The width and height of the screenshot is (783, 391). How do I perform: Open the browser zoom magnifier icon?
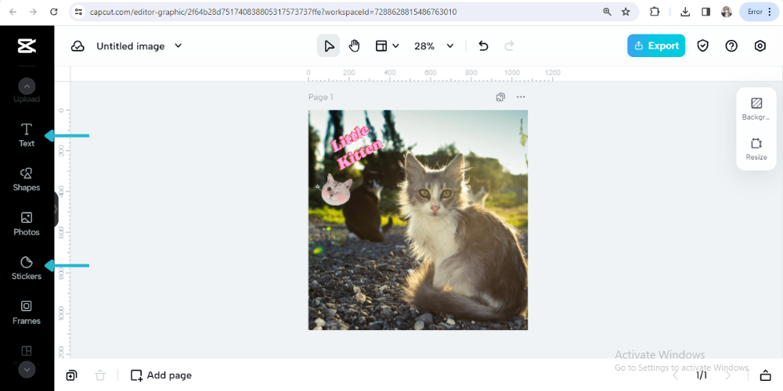coord(608,12)
